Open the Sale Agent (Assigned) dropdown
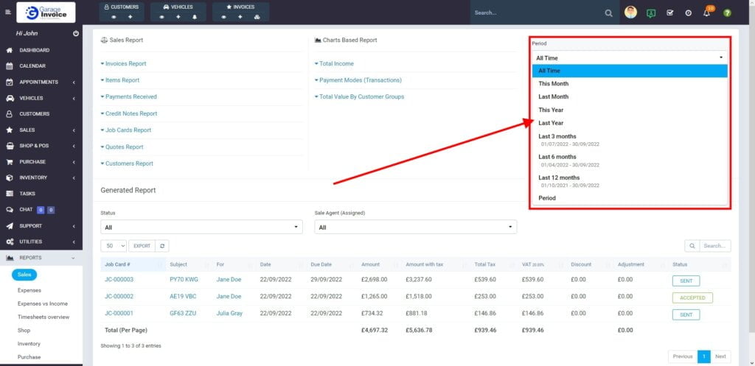 coord(415,228)
